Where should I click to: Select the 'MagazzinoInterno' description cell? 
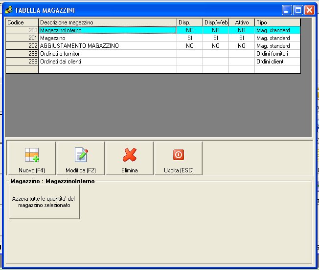coord(108,30)
